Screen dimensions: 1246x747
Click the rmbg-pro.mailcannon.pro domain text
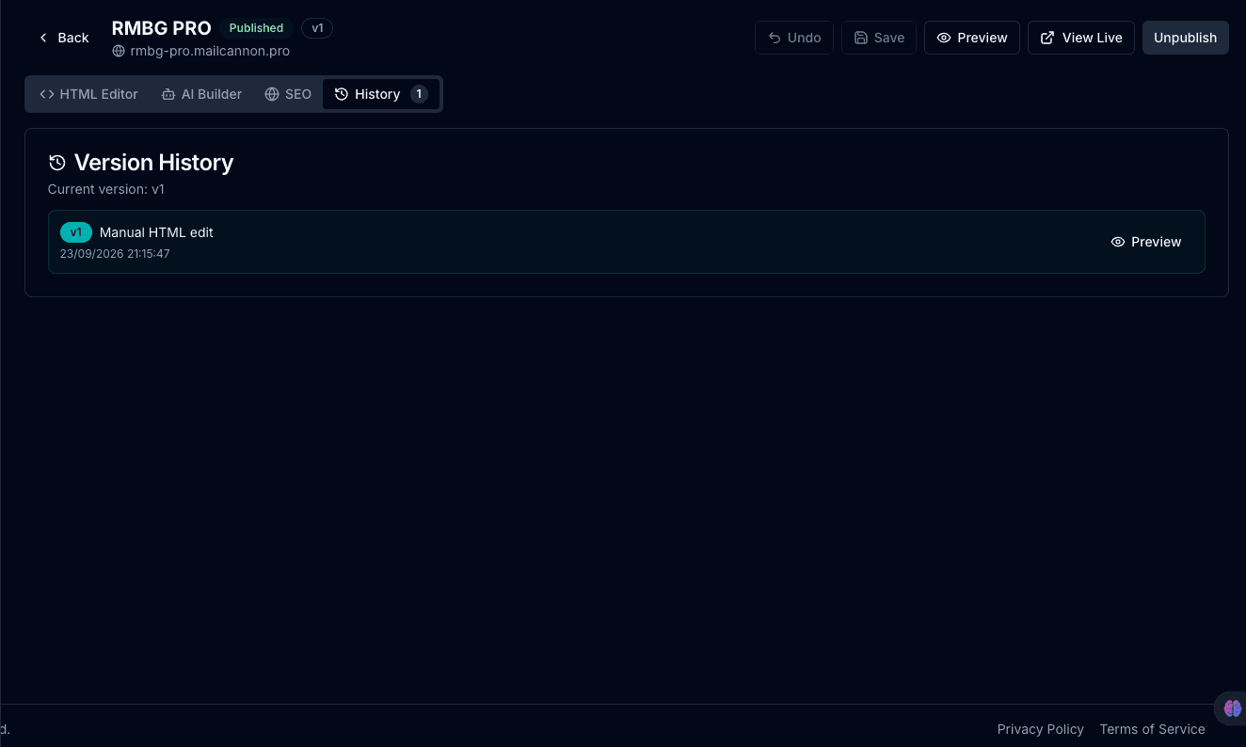[x=210, y=52]
